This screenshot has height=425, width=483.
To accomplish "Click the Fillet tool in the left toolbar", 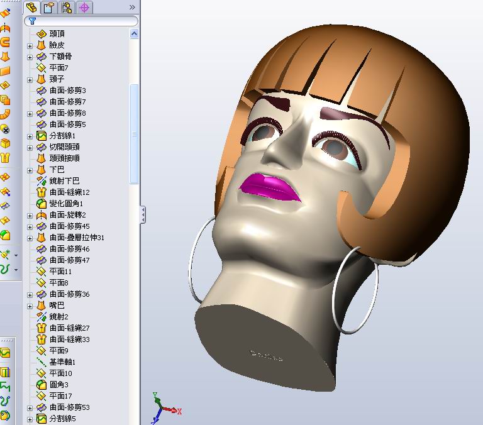I will tap(5, 235).
